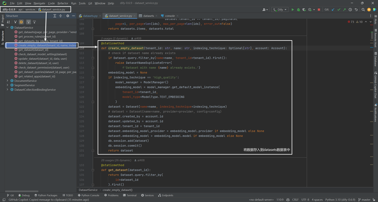Open the Python Console tool window
This screenshot has width=378, height=202.
coord(88,195)
